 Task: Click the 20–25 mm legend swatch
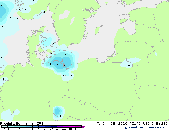point(47,127)
